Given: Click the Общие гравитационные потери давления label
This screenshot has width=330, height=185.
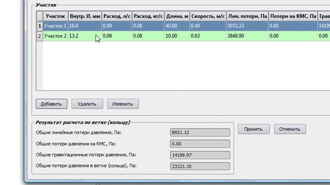Looking at the screenshot, I should 86,155.
